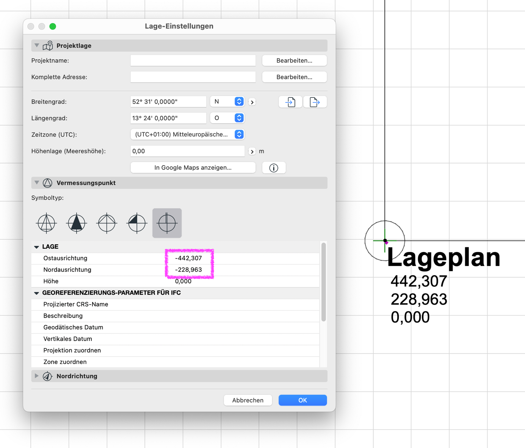Open the Zeitzone (UTC) dropdown
This screenshot has height=448, width=525.
tap(187, 135)
